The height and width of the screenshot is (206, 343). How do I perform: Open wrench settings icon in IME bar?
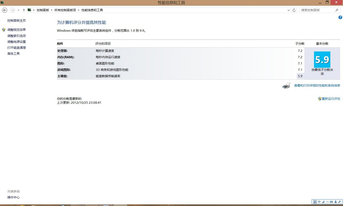pos(340,202)
